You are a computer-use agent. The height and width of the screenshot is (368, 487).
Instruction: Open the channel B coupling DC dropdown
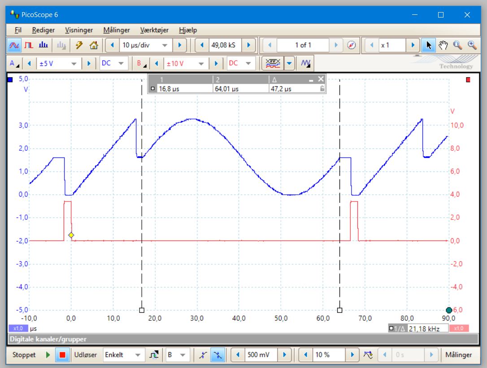(241, 63)
